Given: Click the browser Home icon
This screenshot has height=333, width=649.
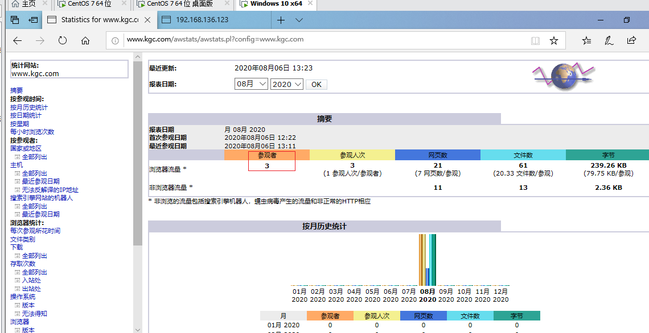Looking at the screenshot, I should 84,40.
